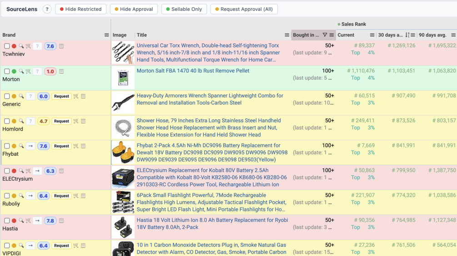Click the 1.0 score badge for Morton
Screen dimensions: 457x256
point(50,72)
